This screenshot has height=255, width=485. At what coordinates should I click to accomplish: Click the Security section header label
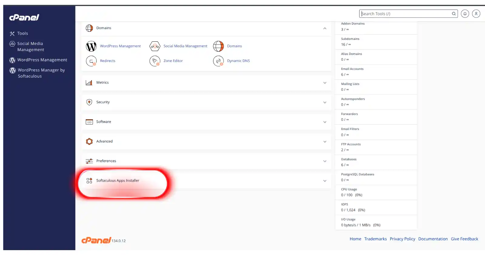pos(103,102)
